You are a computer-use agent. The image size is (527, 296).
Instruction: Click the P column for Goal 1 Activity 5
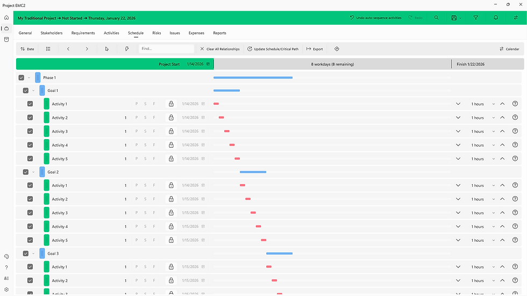point(137,158)
